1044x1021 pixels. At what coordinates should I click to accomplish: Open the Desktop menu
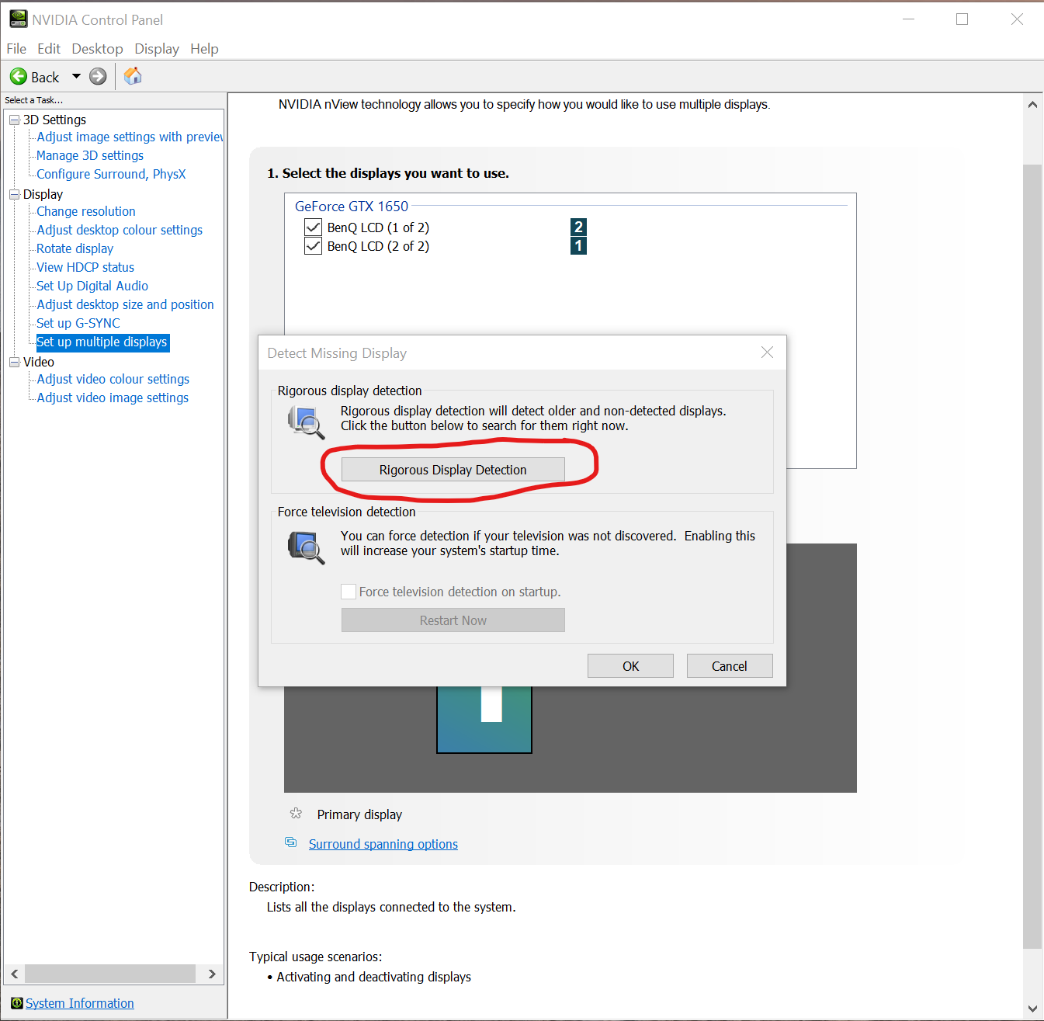(x=97, y=48)
